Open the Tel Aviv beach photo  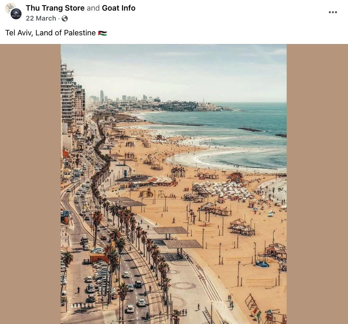click(174, 184)
